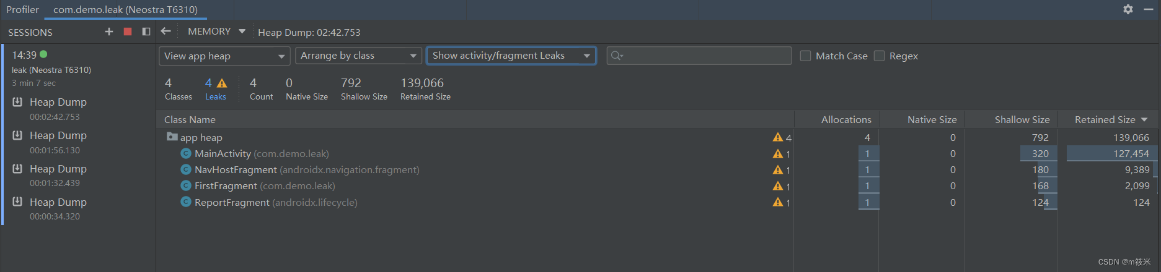Viewport: 1161px width, 272px height.
Task: Go back with the left arrow icon
Action: pyautogui.click(x=166, y=31)
